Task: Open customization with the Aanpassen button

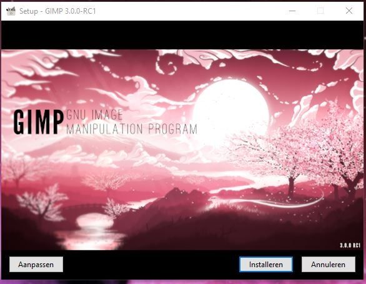Action: [x=36, y=265]
